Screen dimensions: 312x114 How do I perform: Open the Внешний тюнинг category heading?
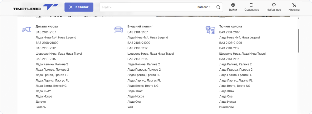click(x=140, y=26)
